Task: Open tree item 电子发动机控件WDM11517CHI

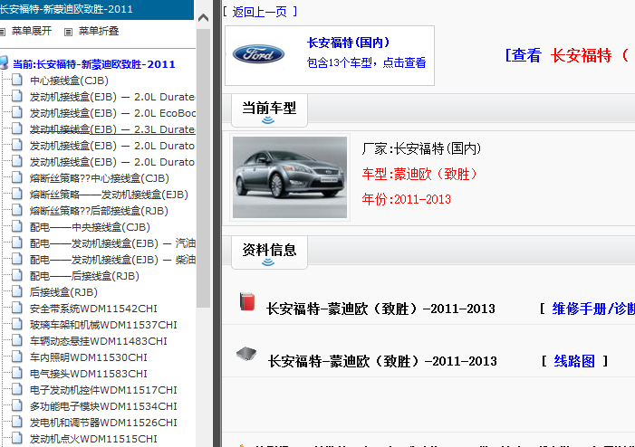Action: (x=103, y=390)
